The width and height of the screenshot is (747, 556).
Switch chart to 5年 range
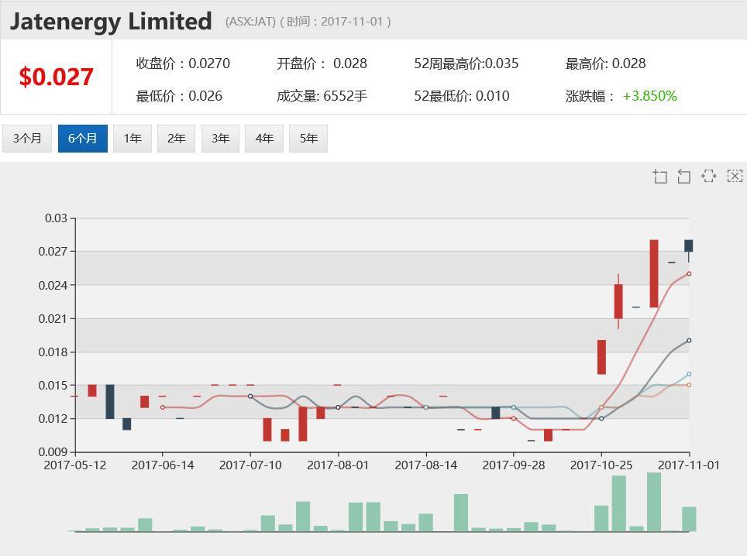coord(308,139)
